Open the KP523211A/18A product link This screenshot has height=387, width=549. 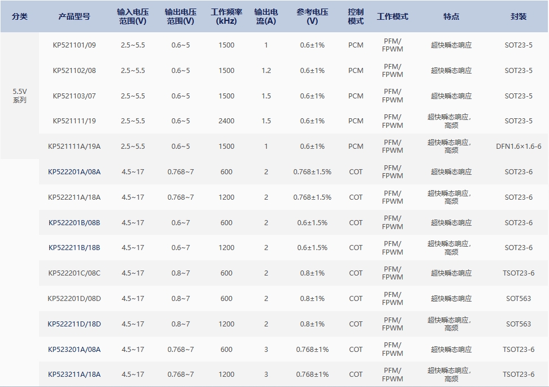click(74, 375)
